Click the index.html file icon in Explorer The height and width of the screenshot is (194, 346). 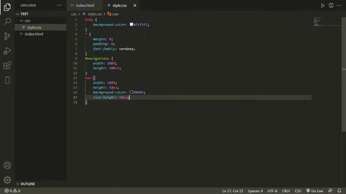21,34
